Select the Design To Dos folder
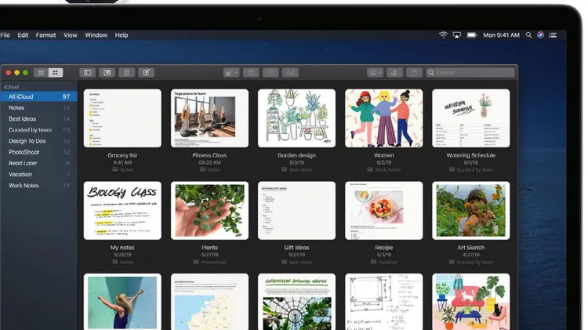Image resolution: width=588 pixels, height=330 pixels. tap(39, 141)
